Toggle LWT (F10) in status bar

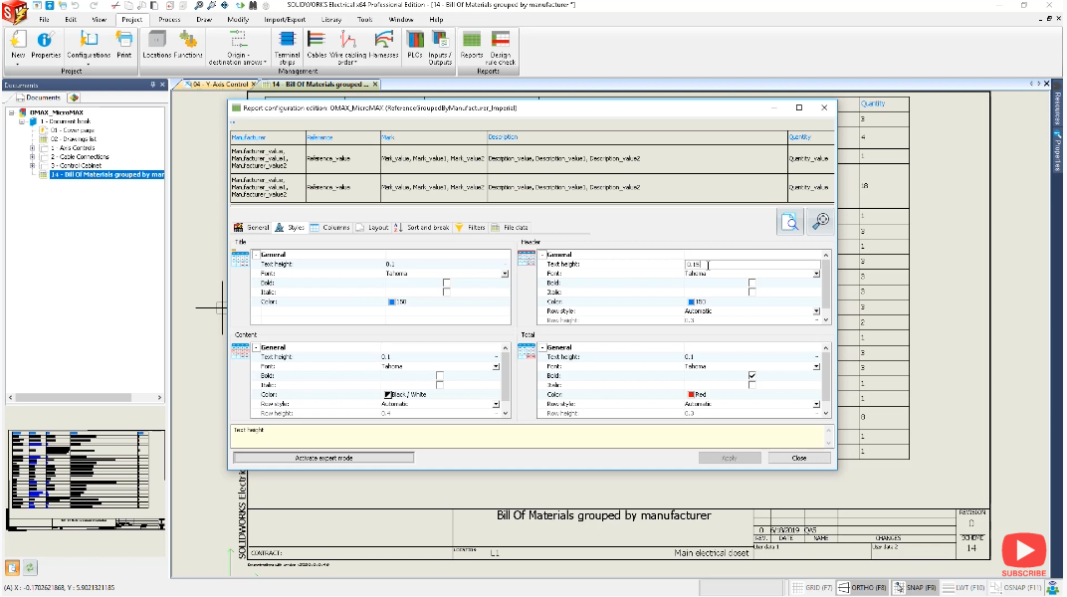tap(963, 587)
